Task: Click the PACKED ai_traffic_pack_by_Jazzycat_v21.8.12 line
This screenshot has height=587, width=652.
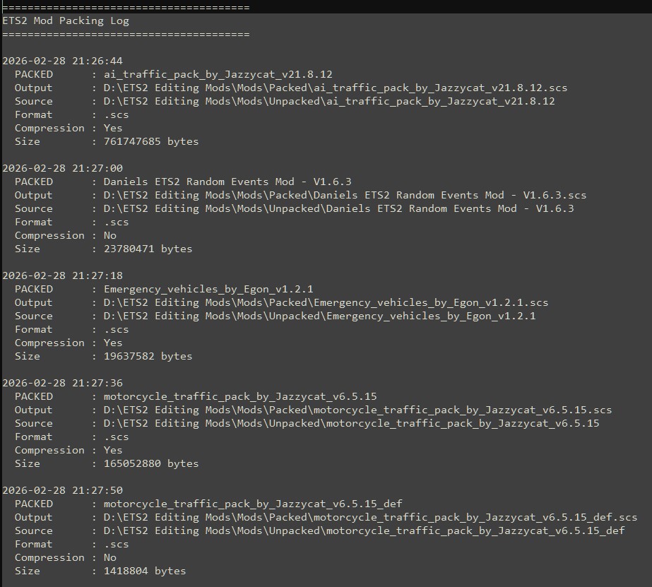Action: [173, 74]
